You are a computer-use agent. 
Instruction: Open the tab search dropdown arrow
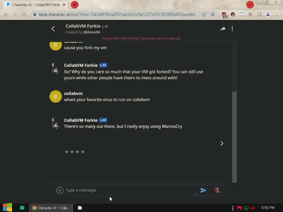click(x=250, y=5)
